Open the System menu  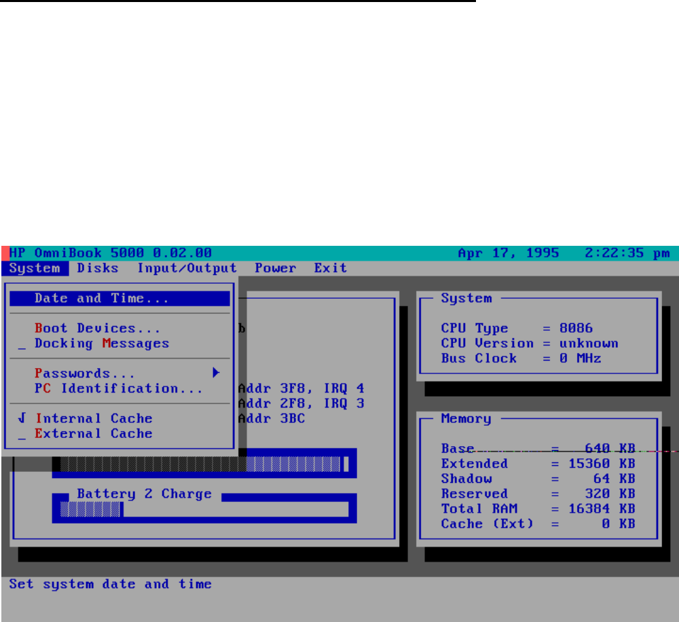coord(35,268)
